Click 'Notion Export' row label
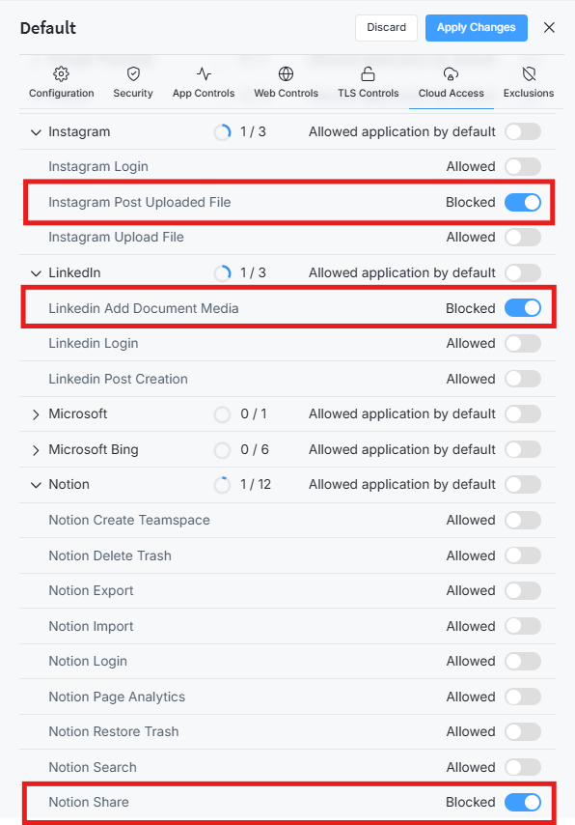The image size is (575, 825). click(x=91, y=591)
